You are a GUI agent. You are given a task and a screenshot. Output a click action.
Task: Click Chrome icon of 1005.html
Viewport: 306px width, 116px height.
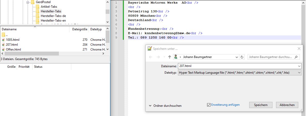[x=3, y=40]
